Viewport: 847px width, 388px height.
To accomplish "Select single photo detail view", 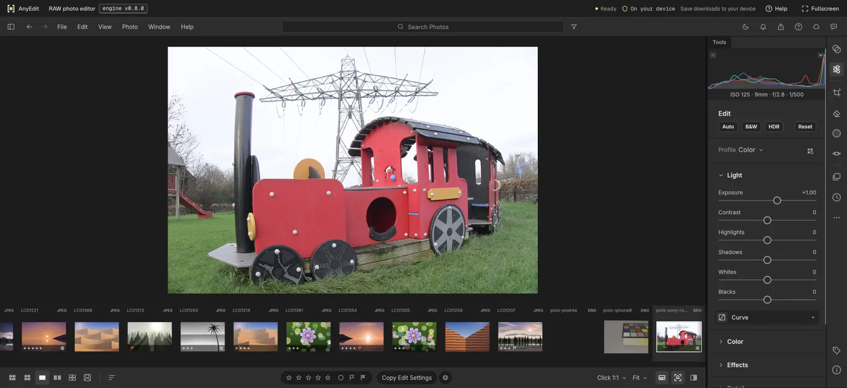I will (x=42, y=378).
